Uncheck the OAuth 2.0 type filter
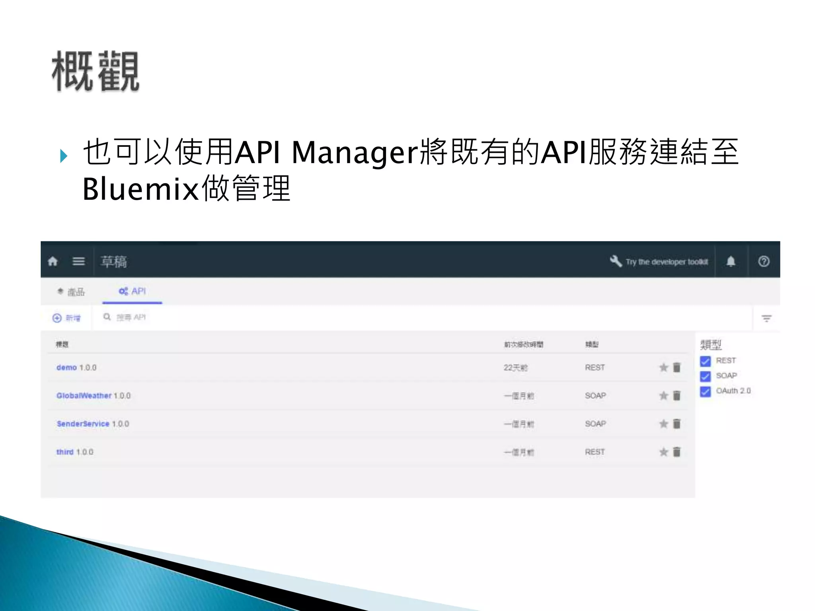 click(705, 391)
